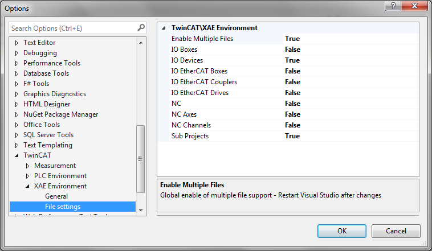Viewport: 432px width, 251px height.
Task: Select Database Tools in the tree
Action: [46, 73]
